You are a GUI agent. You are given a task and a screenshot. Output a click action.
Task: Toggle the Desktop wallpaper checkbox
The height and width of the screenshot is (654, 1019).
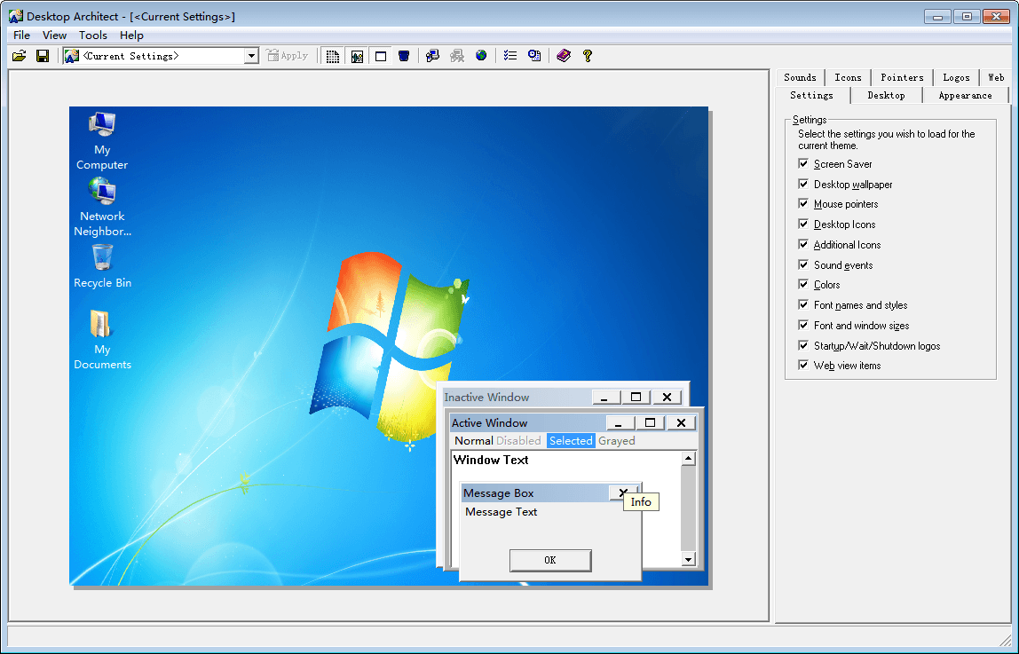[x=804, y=184]
